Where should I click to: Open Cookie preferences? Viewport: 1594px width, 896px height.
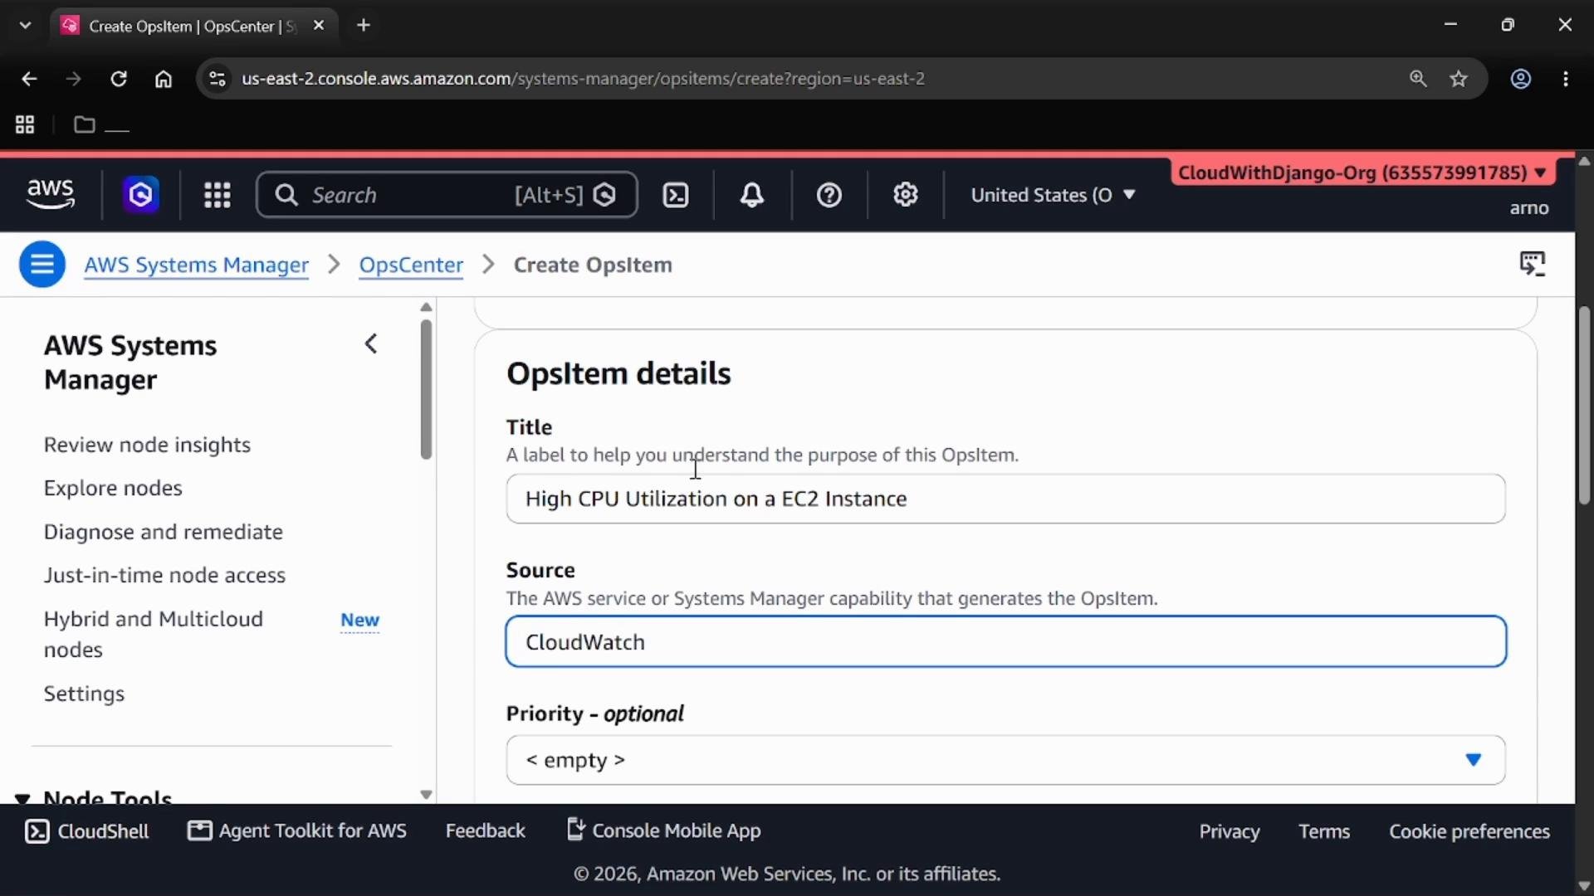pyautogui.click(x=1469, y=831)
